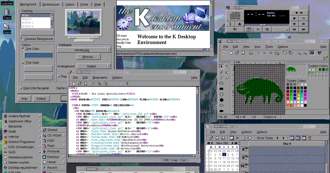Select the outlined circle tool
The width and height of the screenshot is (330, 173).
[x=222, y=94]
